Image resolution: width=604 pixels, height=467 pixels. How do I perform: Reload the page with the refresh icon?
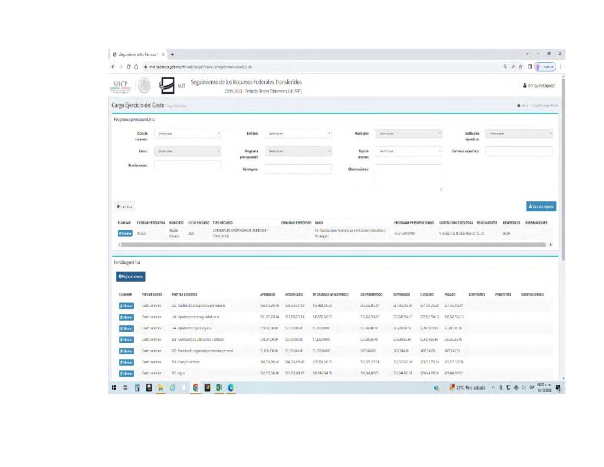128,67
